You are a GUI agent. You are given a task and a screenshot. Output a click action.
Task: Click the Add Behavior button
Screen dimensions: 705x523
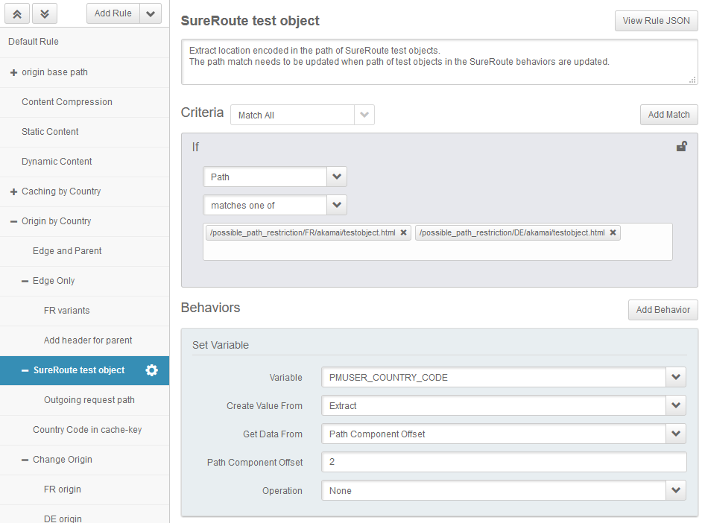663,310
